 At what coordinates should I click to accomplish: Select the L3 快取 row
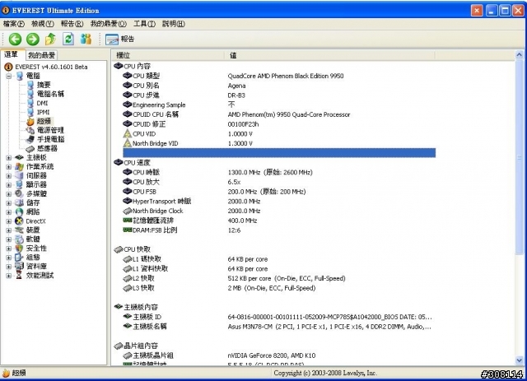[x=279, y=288]
